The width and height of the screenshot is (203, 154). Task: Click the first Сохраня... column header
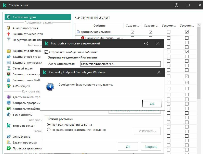[x=133, y=26]
